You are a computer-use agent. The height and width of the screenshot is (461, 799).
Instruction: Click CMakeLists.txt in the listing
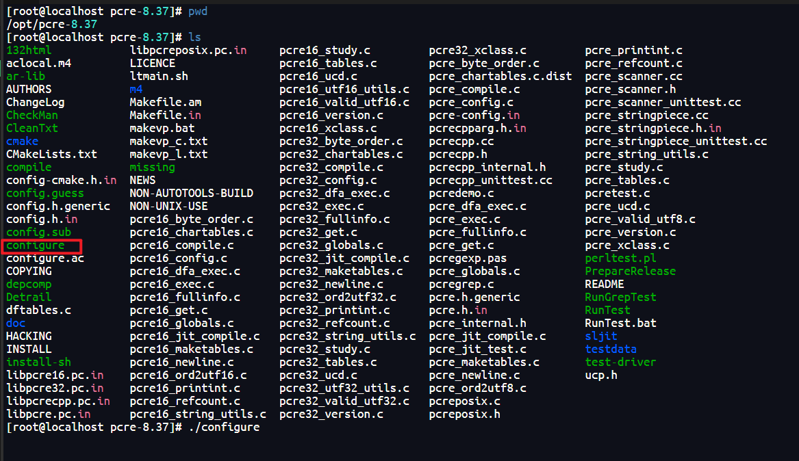click(x=51, y=154)
